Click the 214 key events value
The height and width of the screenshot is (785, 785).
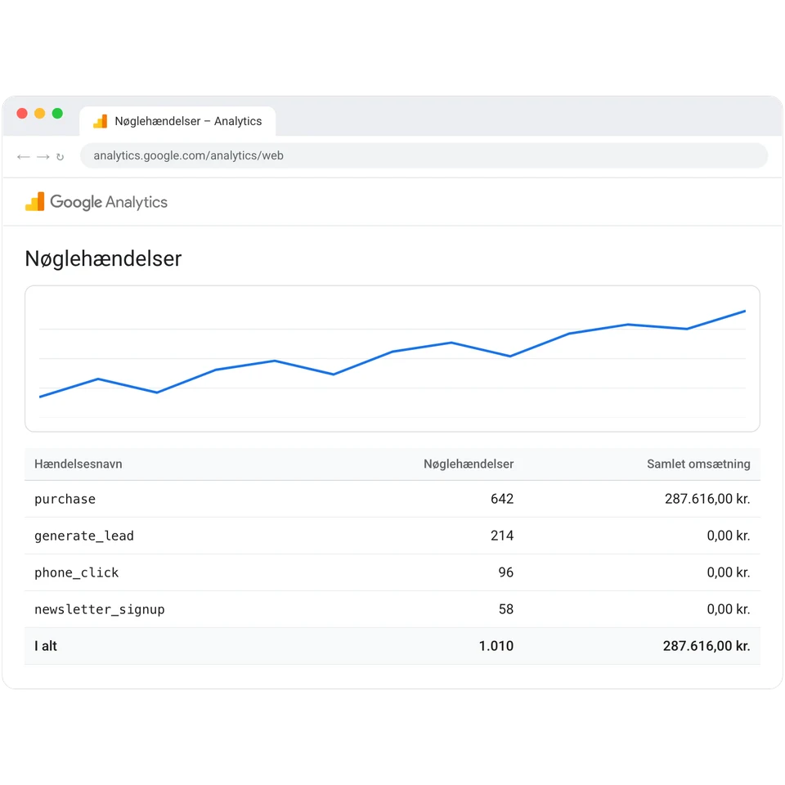pos(502,536)
